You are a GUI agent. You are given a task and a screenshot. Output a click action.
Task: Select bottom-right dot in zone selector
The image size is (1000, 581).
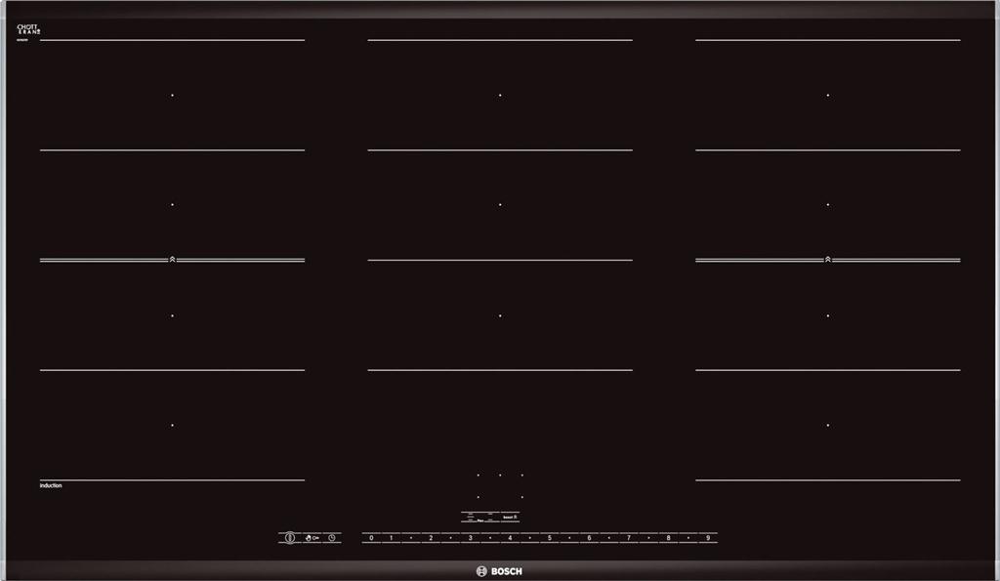tap(522, 497)
